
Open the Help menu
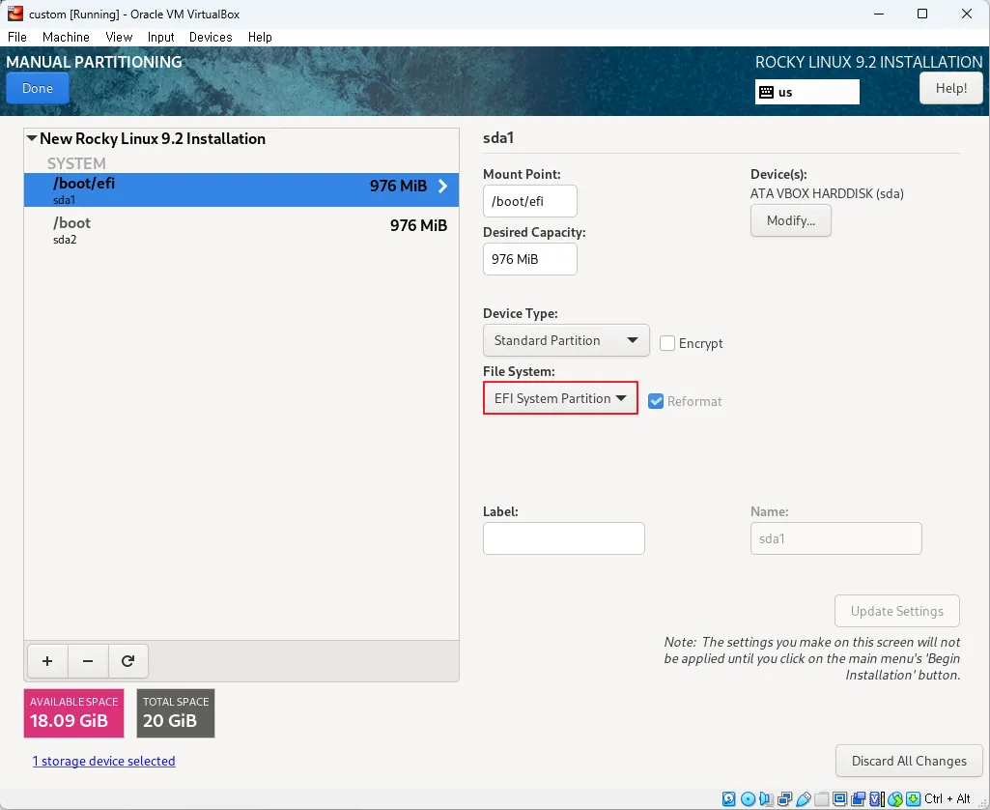click(260, 37)
